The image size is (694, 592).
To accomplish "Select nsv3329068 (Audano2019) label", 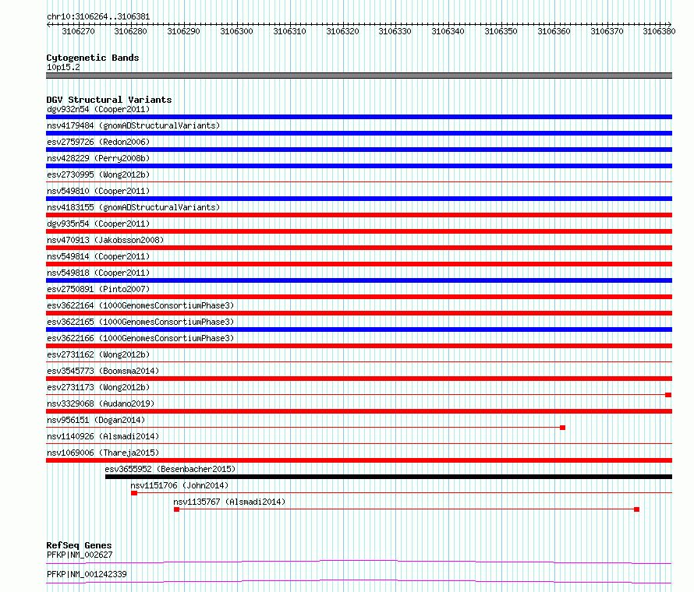I will pyautogui.click(x=101, y=403).
